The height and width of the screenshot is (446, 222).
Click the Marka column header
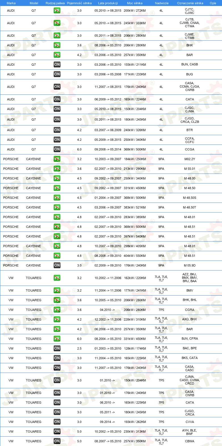click(x=11, y=3)
